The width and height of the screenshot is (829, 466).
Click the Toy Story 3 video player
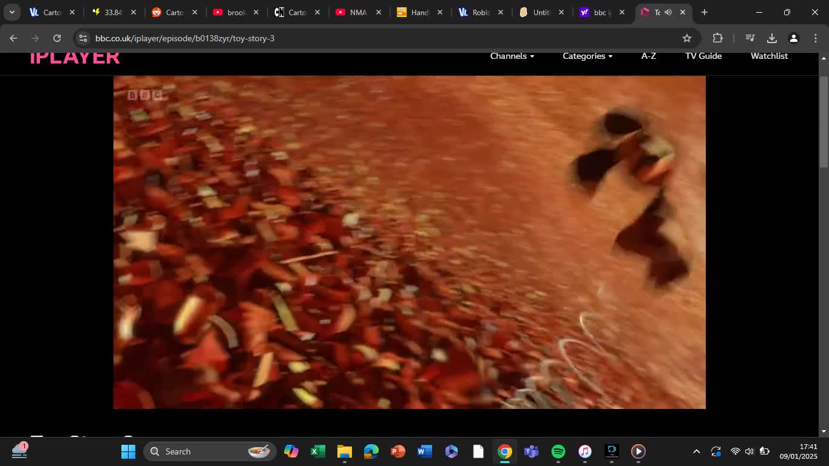[410, 242]
